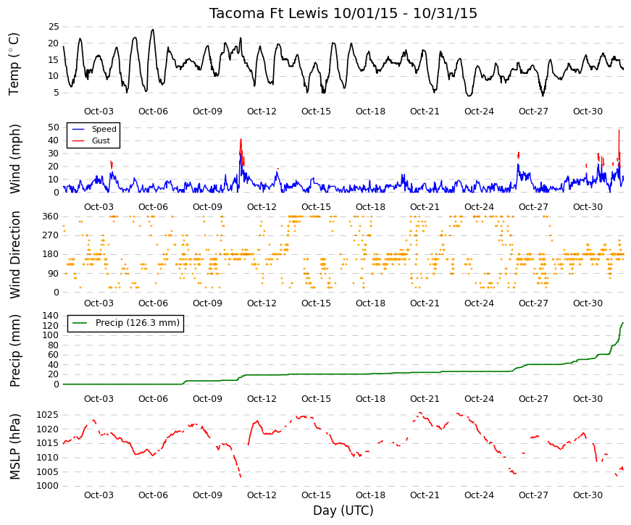Click the Wind Direction axis label
Image resolution: width=631 pixels, height=525 pixels.
[14, 255]
